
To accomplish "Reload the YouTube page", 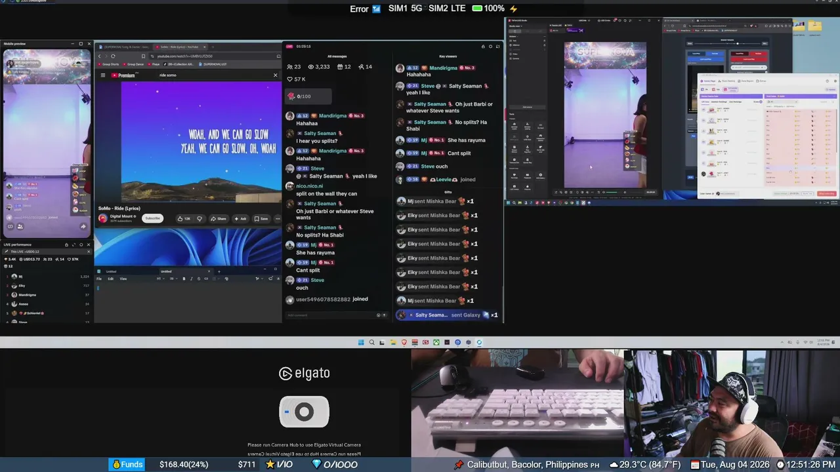I will click(113, 56).
